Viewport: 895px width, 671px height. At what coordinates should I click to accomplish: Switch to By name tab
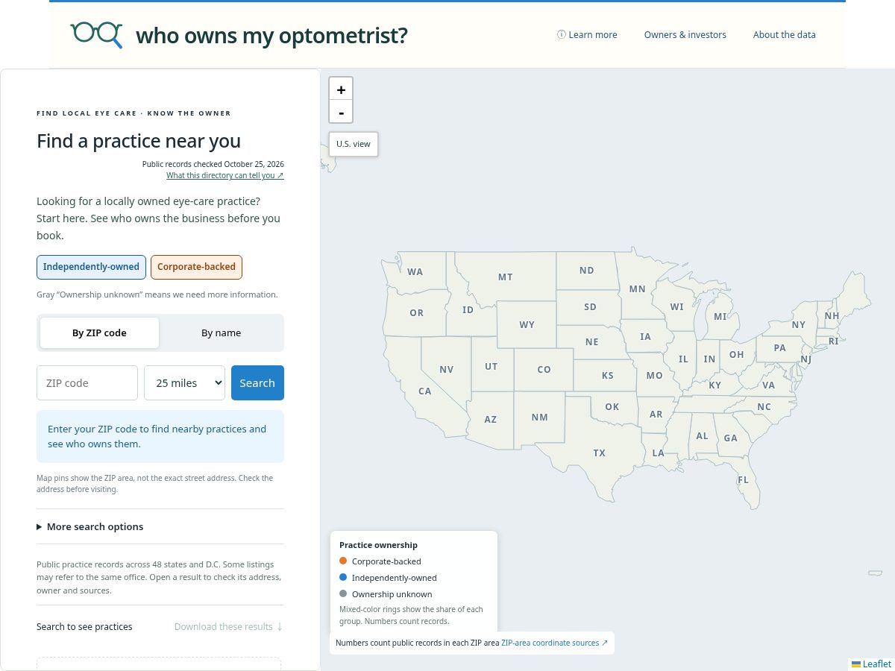[222, 333]
